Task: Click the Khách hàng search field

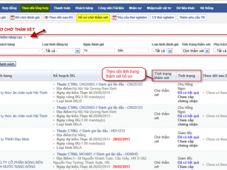Action: pyautogui.click(x=19, y=51)
